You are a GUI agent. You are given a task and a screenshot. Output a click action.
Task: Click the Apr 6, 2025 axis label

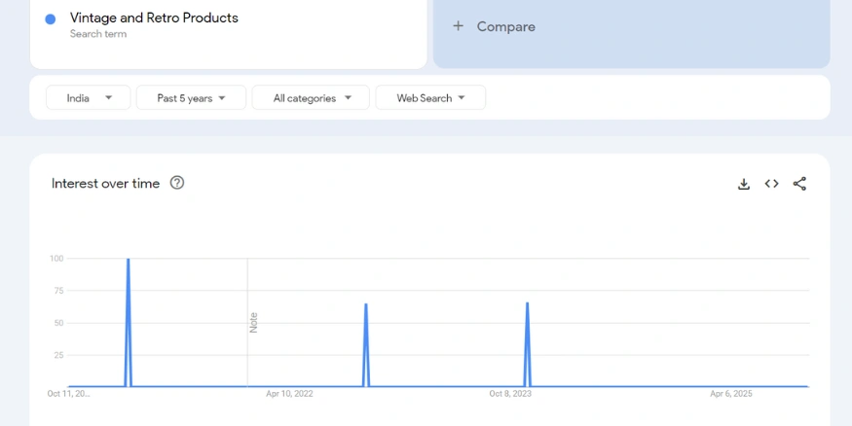731,394
